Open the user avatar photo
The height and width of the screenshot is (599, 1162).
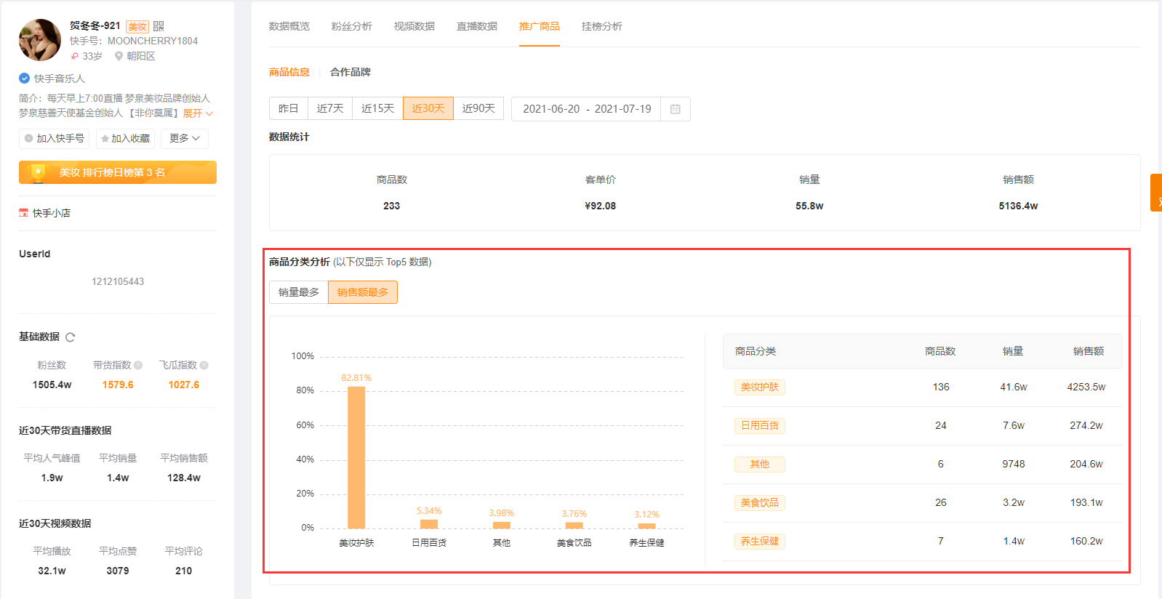click(x=40, y=40)
